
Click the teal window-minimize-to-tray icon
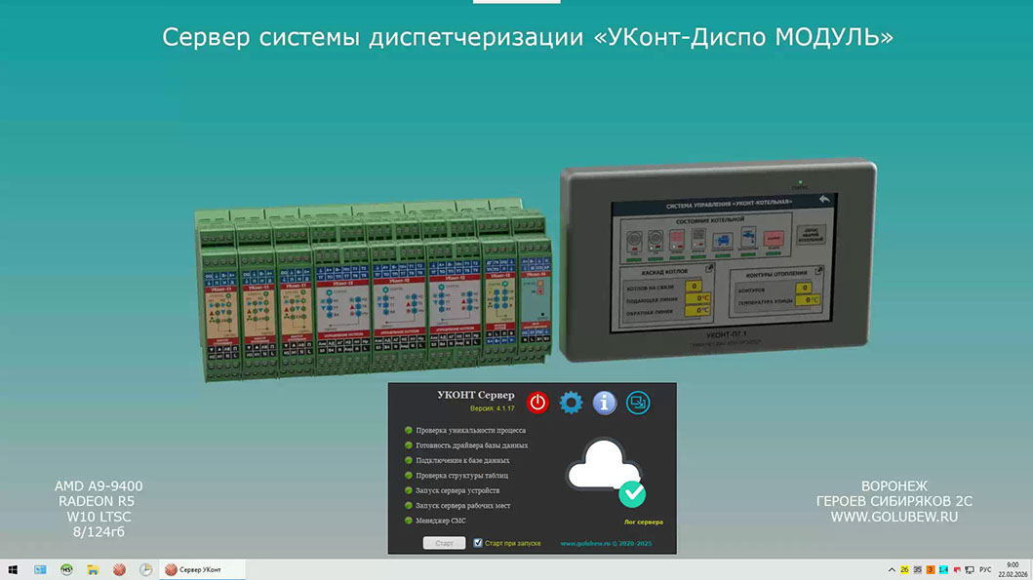tap(638, 402)
